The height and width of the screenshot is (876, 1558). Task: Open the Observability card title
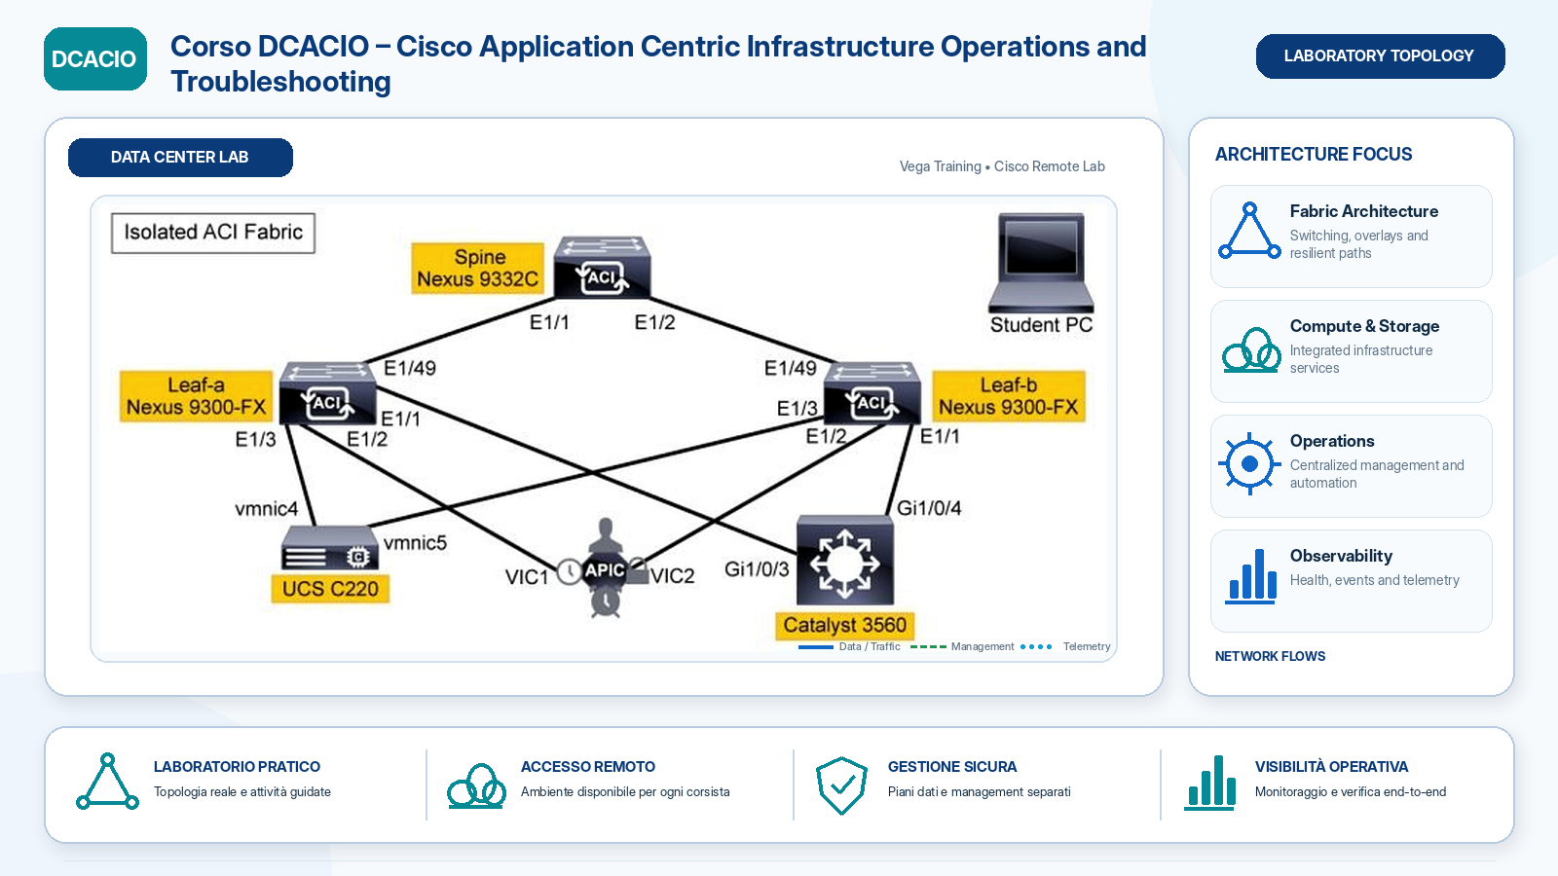(x=1341, y=556)
